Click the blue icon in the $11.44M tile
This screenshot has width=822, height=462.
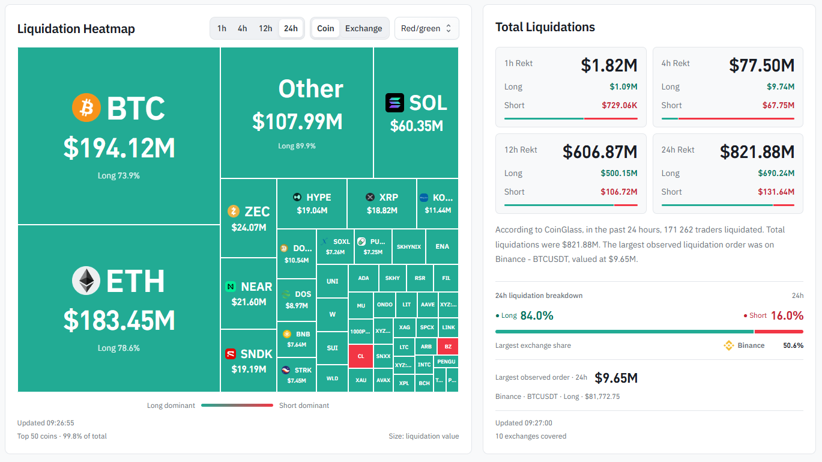coord(424,197)
